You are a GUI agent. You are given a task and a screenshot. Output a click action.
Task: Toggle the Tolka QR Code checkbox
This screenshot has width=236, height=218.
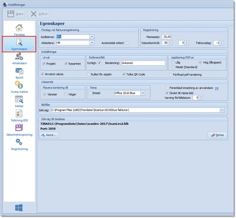124,75
